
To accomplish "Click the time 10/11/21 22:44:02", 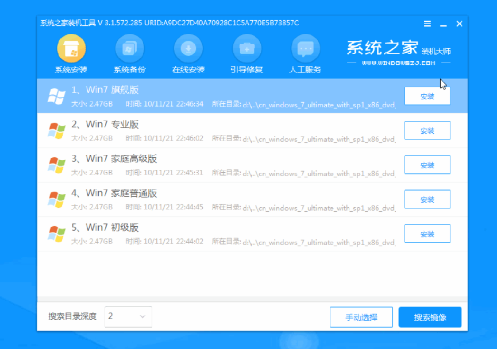I will tap(174, 242).
